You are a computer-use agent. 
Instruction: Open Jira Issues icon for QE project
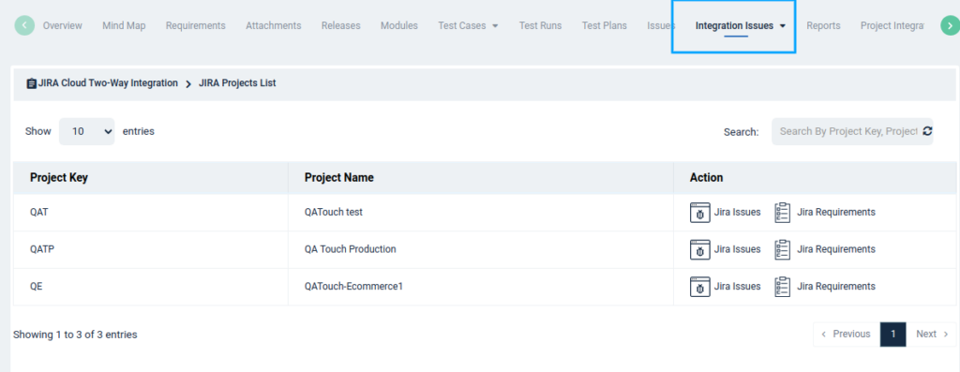699,287
